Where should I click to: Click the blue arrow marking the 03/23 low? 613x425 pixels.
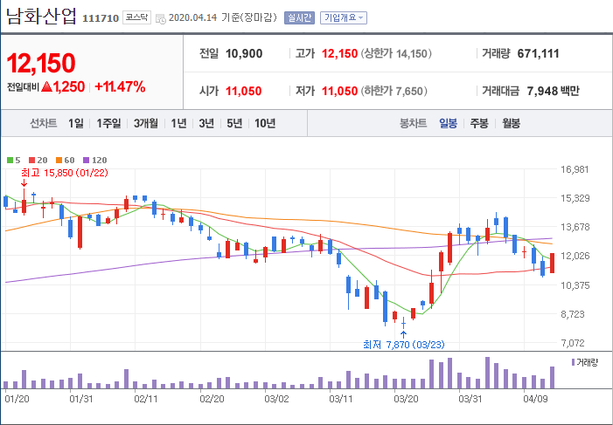pyautogui.click(x=403, y=334)
